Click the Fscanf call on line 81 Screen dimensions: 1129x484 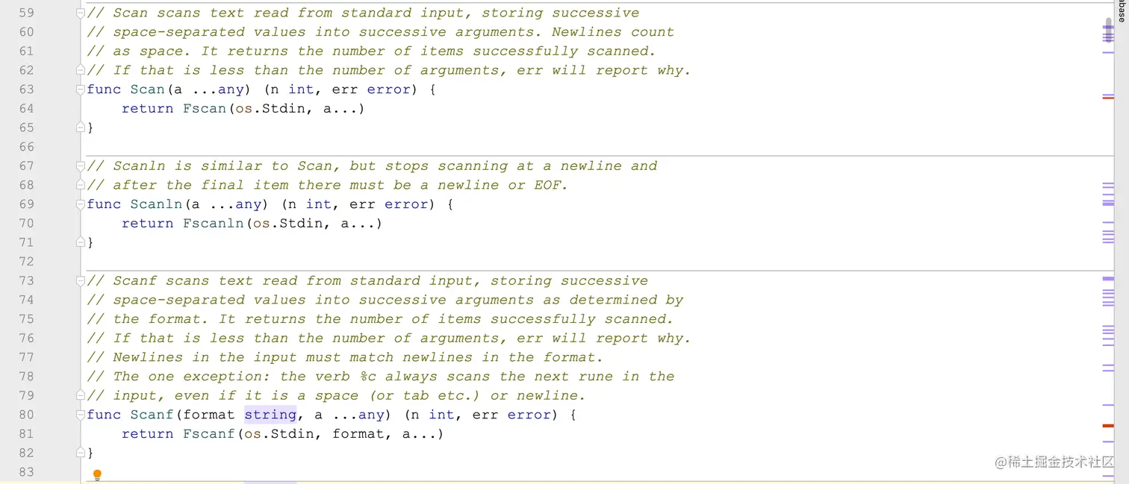[x=209, y=434]
